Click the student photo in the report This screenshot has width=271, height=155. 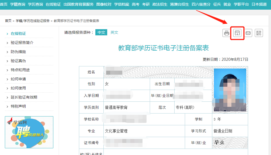click(230, 90)
